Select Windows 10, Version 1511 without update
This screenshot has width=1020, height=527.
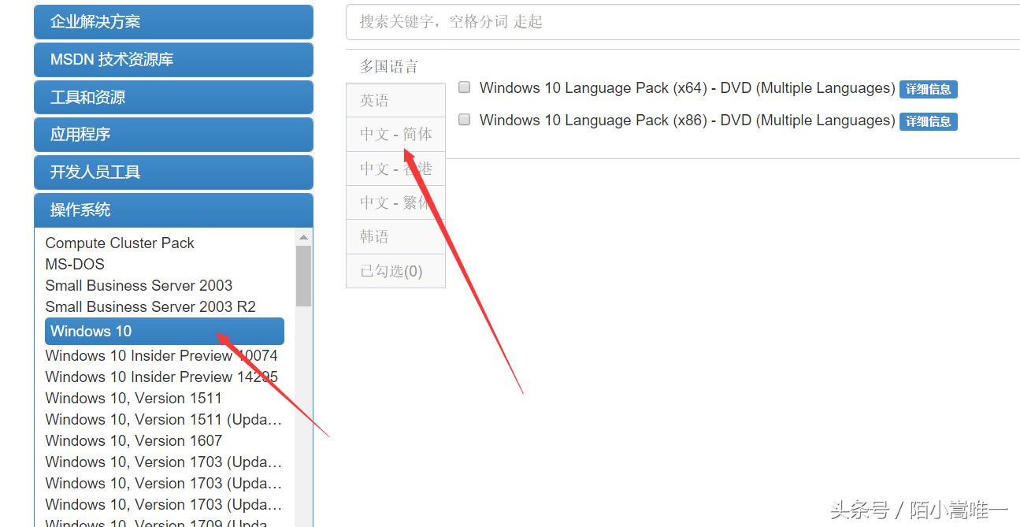(134, 399)
